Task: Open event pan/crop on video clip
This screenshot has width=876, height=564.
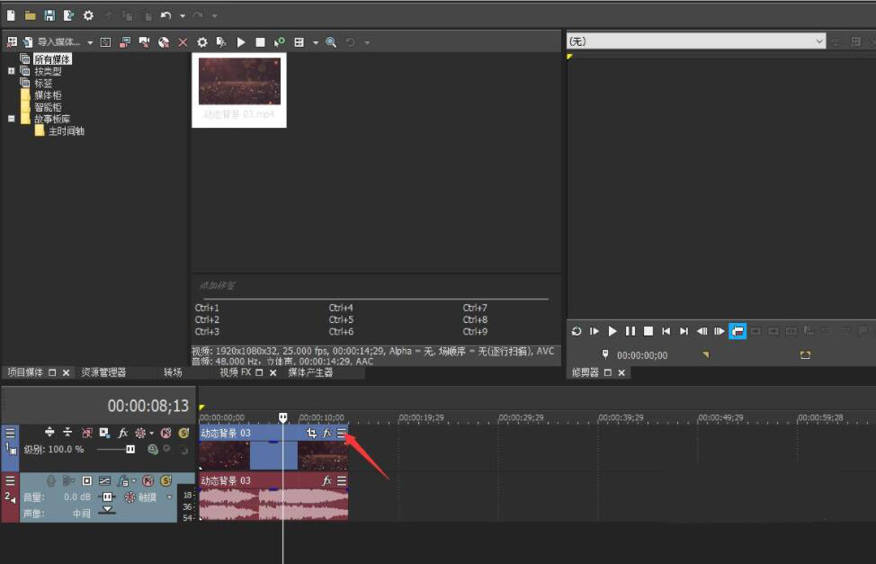Action: pyautogui.click(x=311, y=434)
